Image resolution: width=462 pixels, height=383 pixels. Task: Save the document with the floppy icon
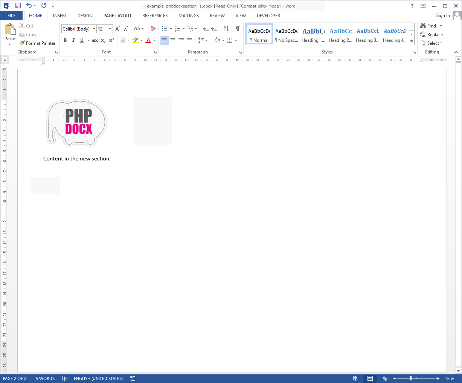pos(18,6)
